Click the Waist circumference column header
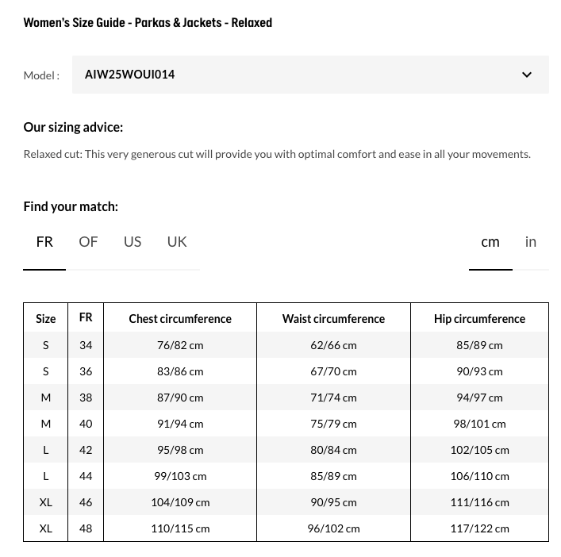This screenshot has width=561, height=557. coord(333,319)
